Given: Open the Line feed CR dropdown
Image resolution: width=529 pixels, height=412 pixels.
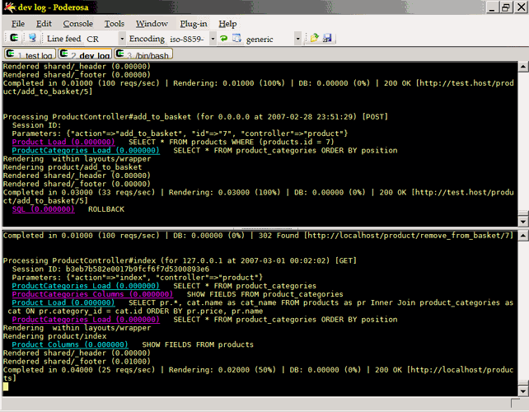Looking at the screenshot, I should 122,39.
